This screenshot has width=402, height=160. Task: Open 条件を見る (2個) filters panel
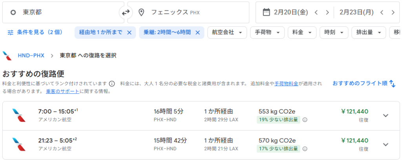click(x=35, y=32)
